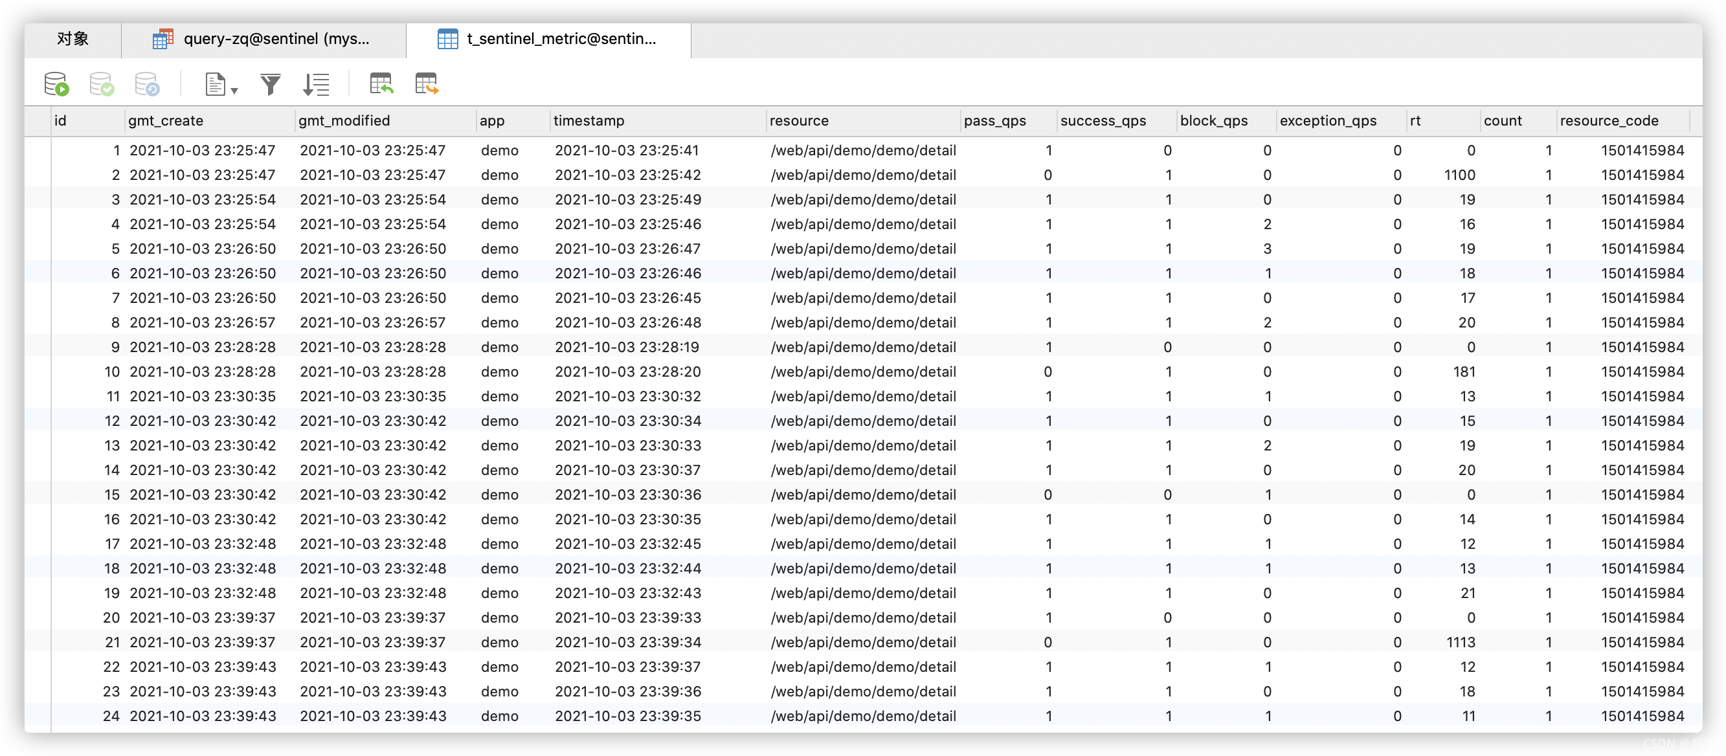
Task: Click rt value 21 in row 19
Action: [1468, 593]
